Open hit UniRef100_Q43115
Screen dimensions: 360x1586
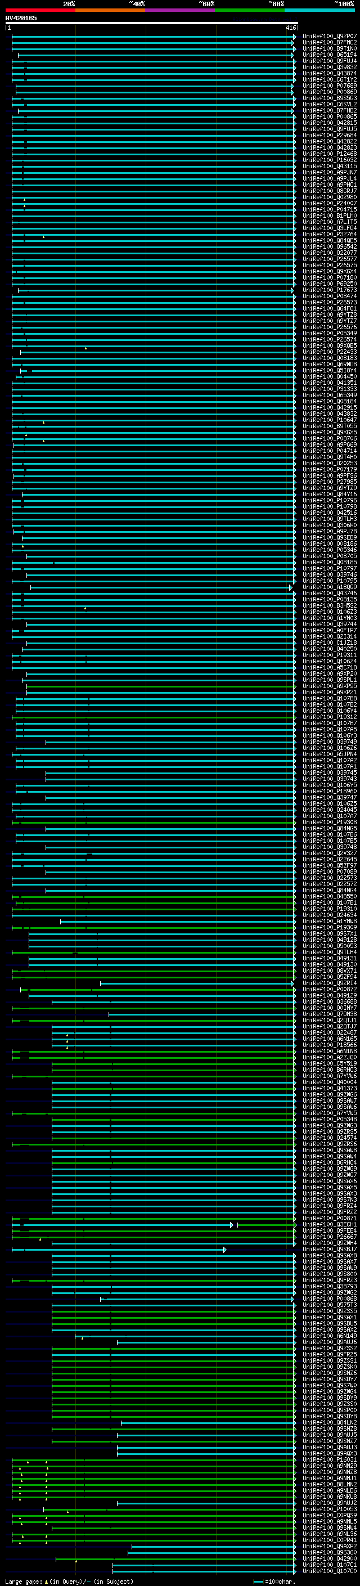329,166
